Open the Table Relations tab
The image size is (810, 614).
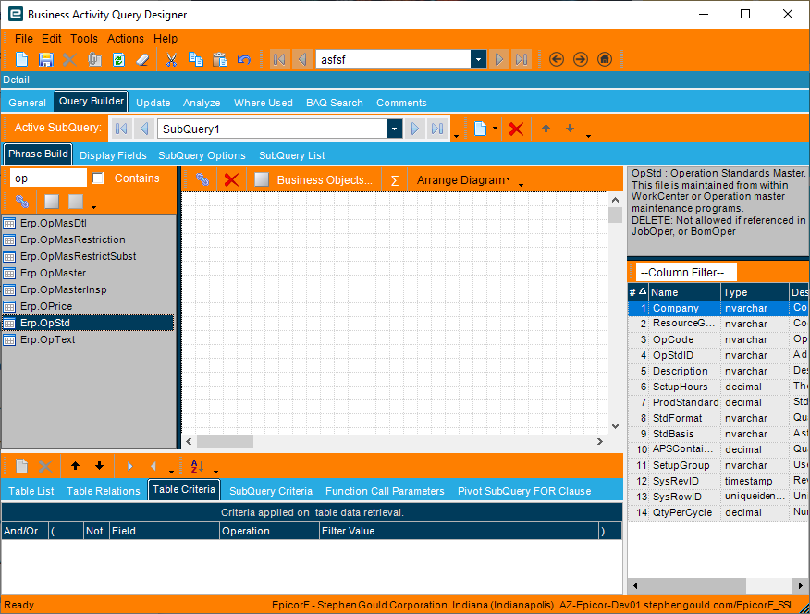(x=104, y=491)
